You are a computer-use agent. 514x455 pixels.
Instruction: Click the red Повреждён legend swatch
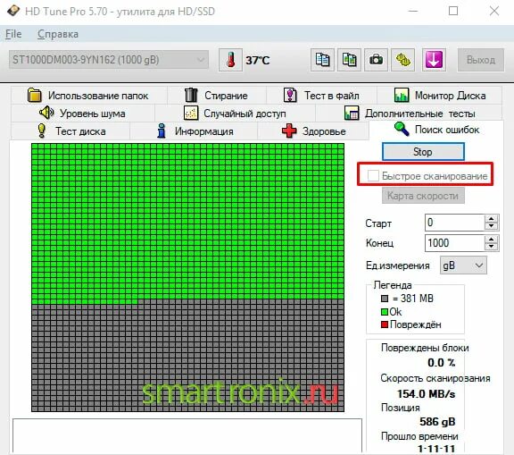(x=385, y=324)
